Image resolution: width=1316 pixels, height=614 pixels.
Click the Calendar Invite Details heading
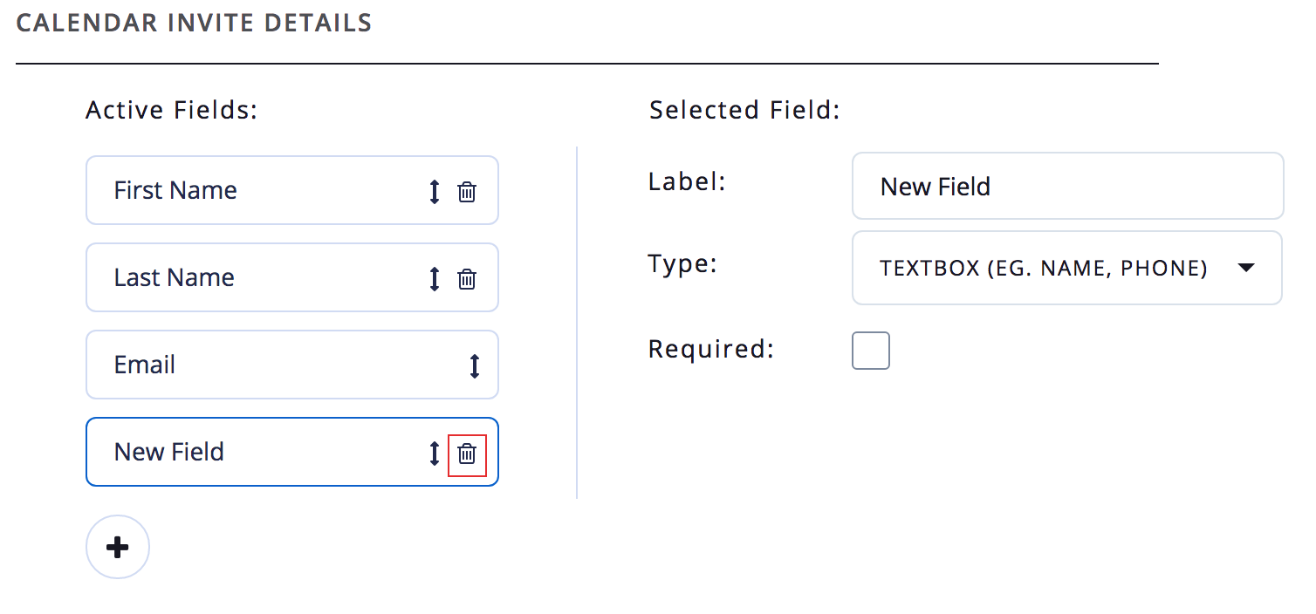[x=194, y=23]
